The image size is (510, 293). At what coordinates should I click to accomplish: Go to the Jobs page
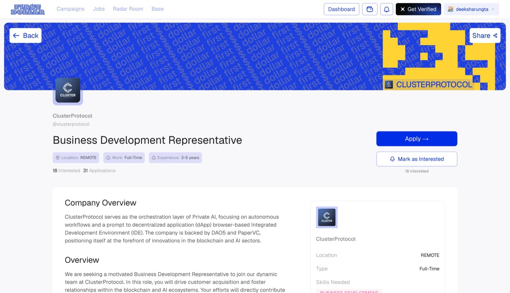click(99, 9)
